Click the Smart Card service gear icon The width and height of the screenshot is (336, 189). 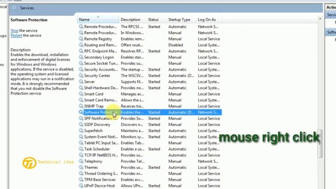[x=81, y=94]
